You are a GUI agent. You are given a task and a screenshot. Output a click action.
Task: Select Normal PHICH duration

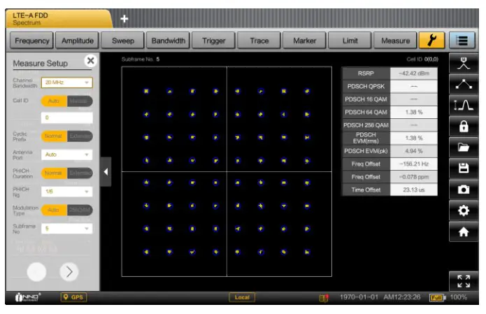coord(54,173)
